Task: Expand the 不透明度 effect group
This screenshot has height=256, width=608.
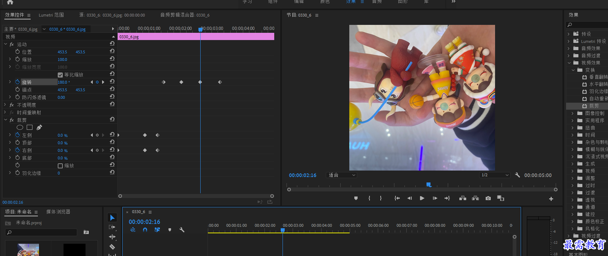Action: pos(5,105)
